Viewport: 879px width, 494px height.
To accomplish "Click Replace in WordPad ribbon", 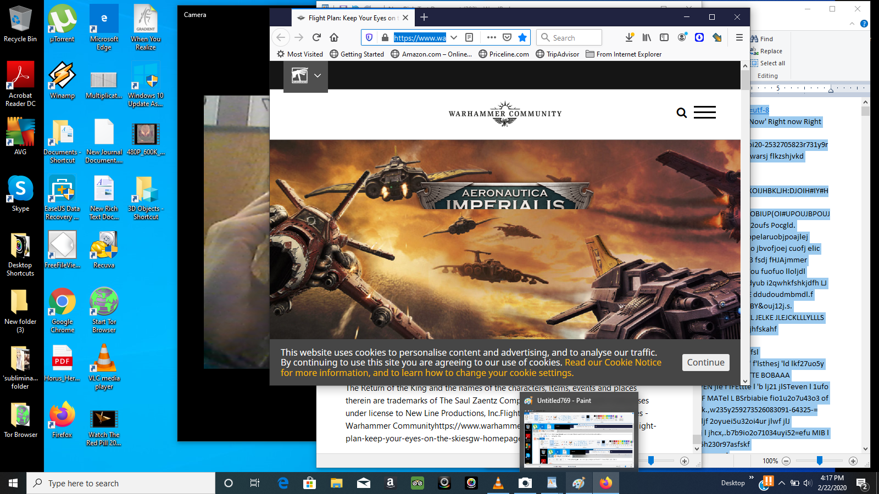I will [x=766, y=51].
